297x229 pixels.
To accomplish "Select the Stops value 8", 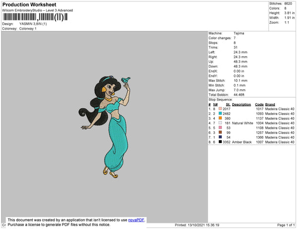I will (x=235, y=42).
